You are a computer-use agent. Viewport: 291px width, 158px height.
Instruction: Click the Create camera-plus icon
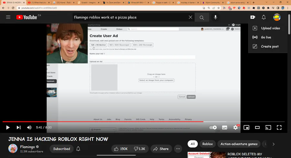click(x=253, y=17)
